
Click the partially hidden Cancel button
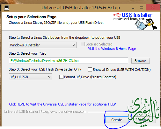point(144,120)
